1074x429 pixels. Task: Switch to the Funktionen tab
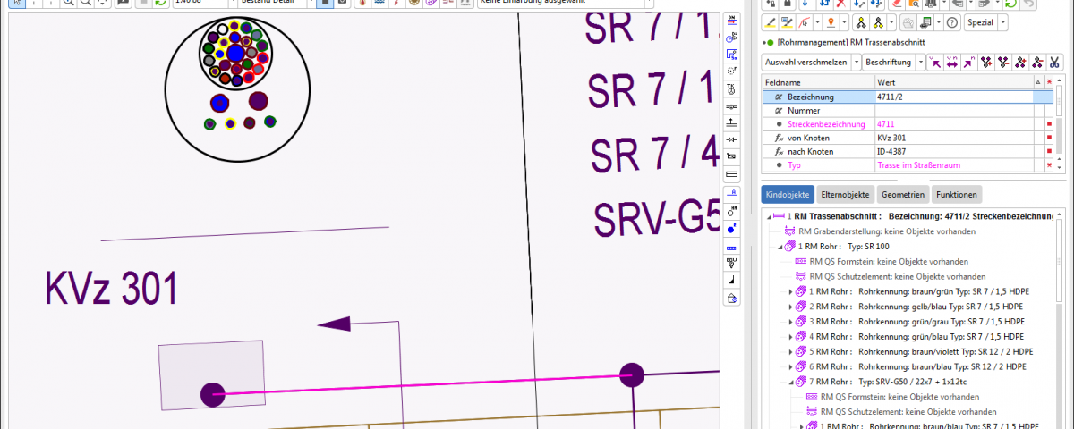coord(956,194)
